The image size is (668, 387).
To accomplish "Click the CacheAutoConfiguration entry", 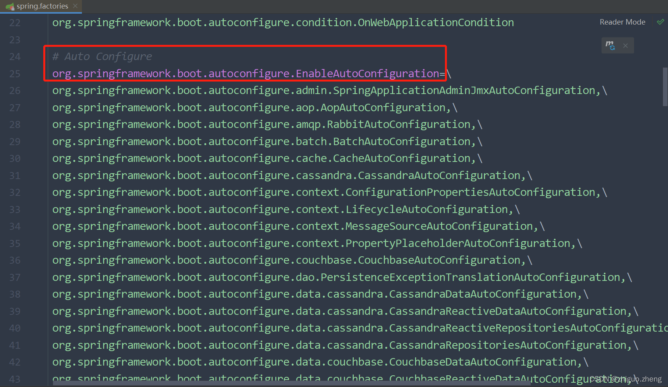I will tap(268, 158).
